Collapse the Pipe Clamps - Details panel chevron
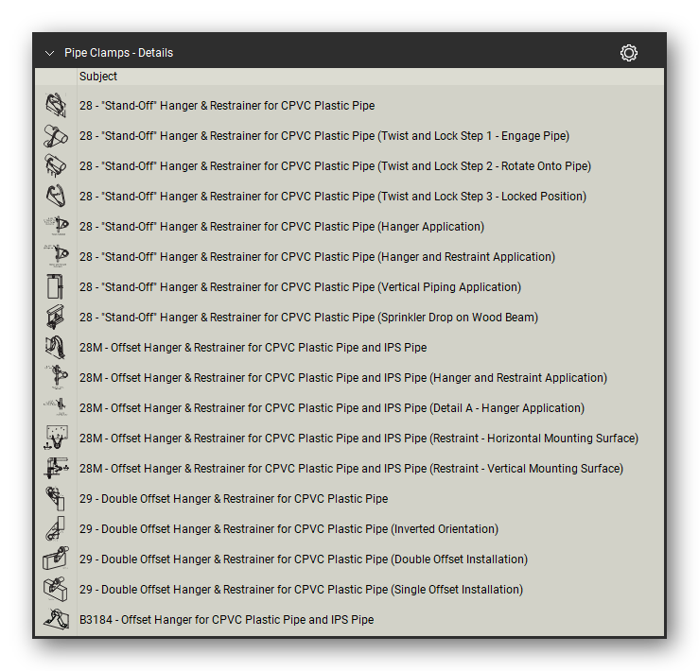This screenshot has height=671, width=699. click(49, 54)
